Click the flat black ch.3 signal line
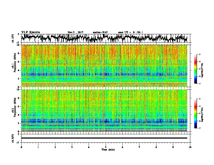214x165 pixels. tap(104, 138)
